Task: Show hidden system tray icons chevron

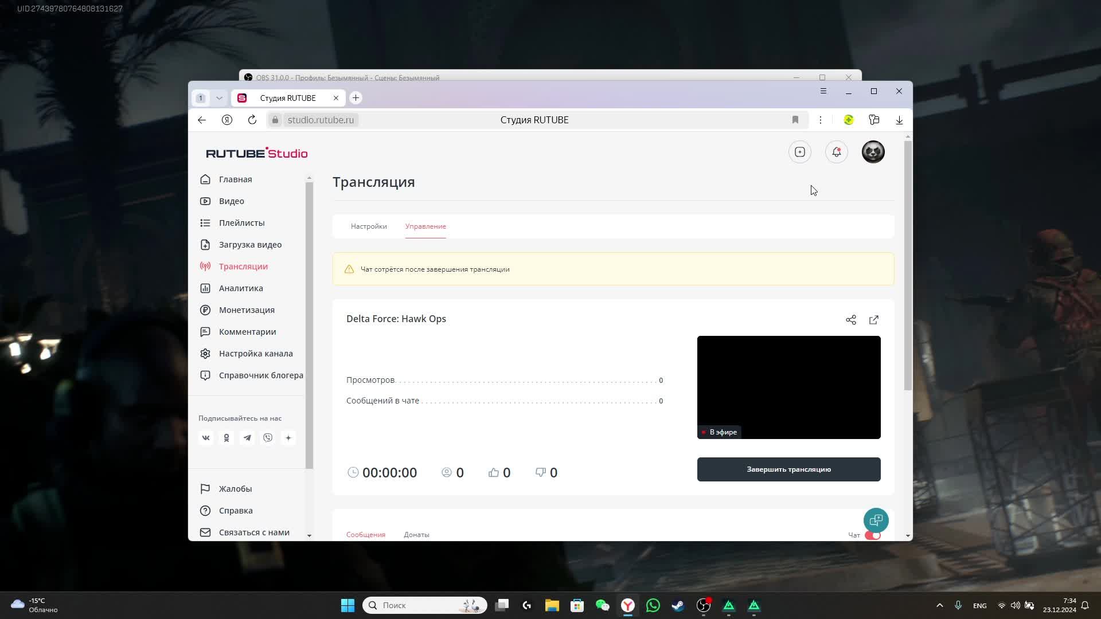Action: pos(939,605)
